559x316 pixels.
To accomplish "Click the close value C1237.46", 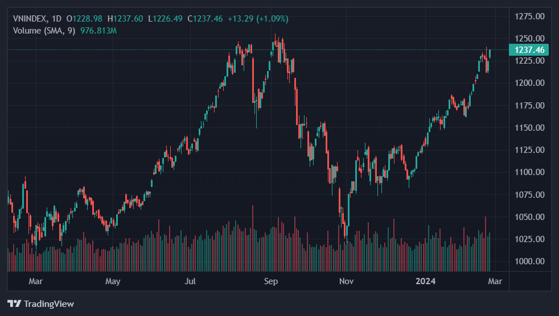I will point(205,19).
